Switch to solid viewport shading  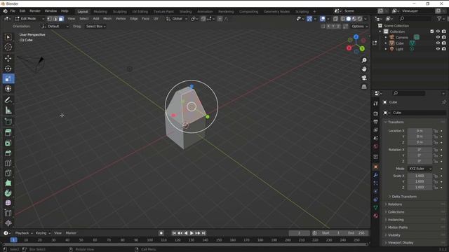(349, 19)
